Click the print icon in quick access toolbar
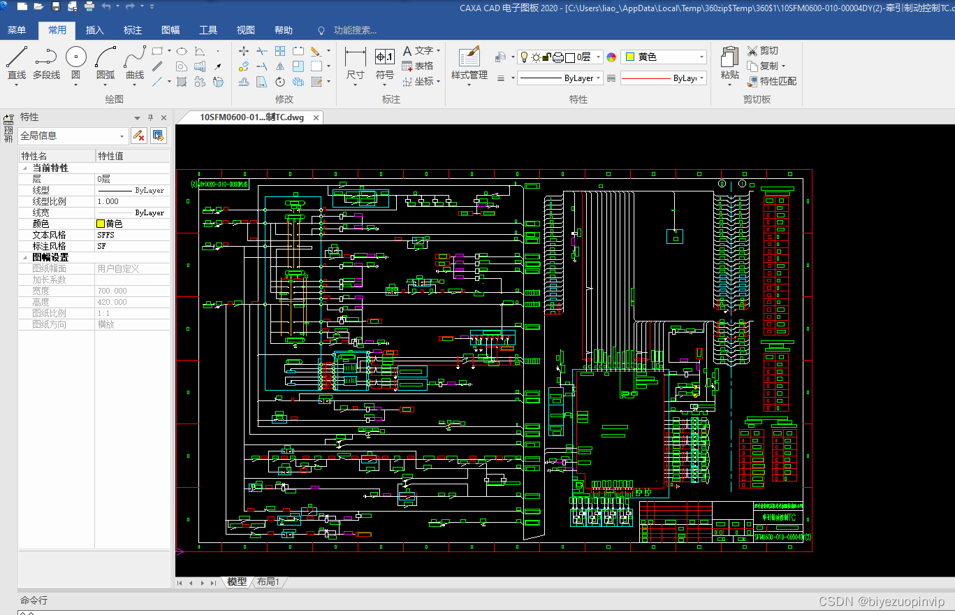 (89, 7)
